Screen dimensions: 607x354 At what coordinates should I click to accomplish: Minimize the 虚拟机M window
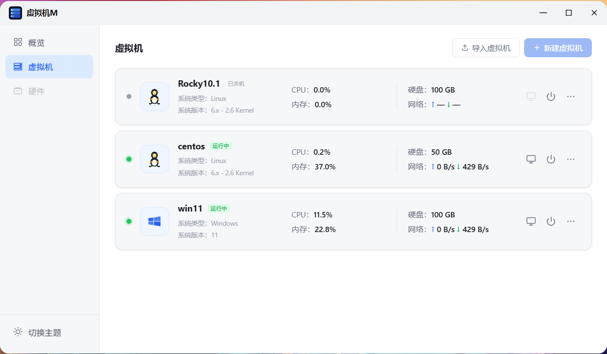543,13
